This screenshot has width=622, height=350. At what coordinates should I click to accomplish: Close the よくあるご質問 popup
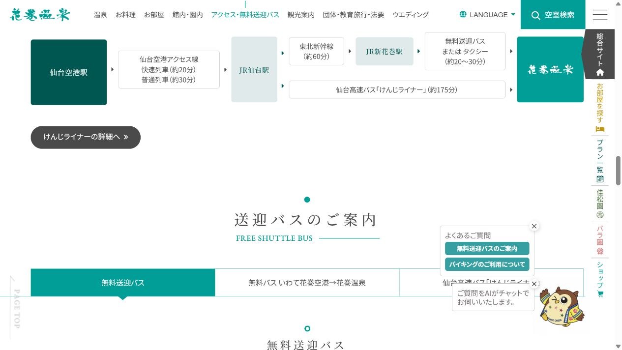pos(534,226)
